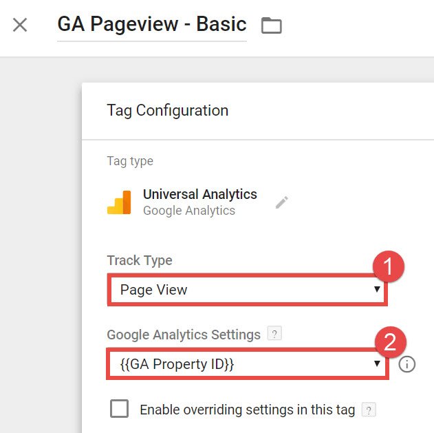
Task: Click the Tag Configuration heading
Action: (x=167, y=110)
